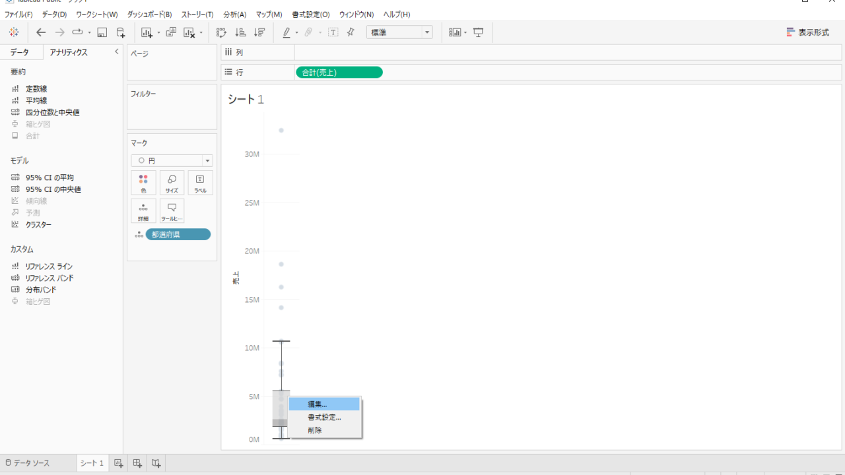Swap rows and columns icon
The width and height of the screenshot is (845, 475).
tap(221, 32)
